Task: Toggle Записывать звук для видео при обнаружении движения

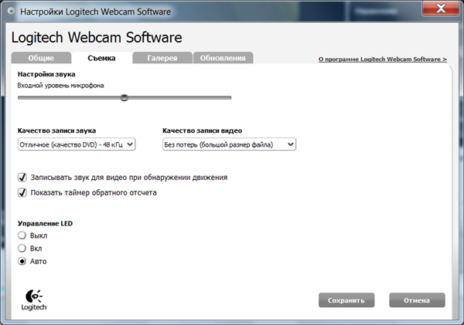Action: click(22, 178)
